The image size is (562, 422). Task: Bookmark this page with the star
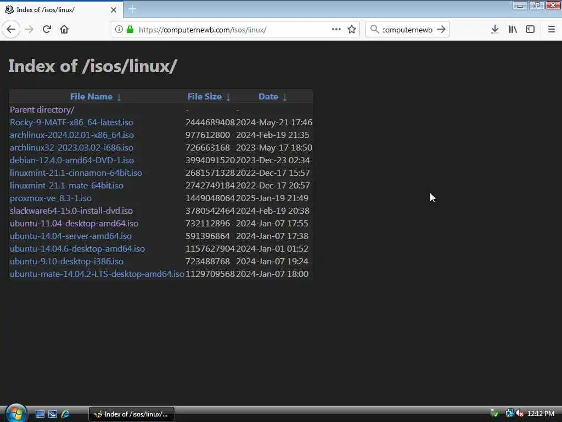tap(352, 30)
